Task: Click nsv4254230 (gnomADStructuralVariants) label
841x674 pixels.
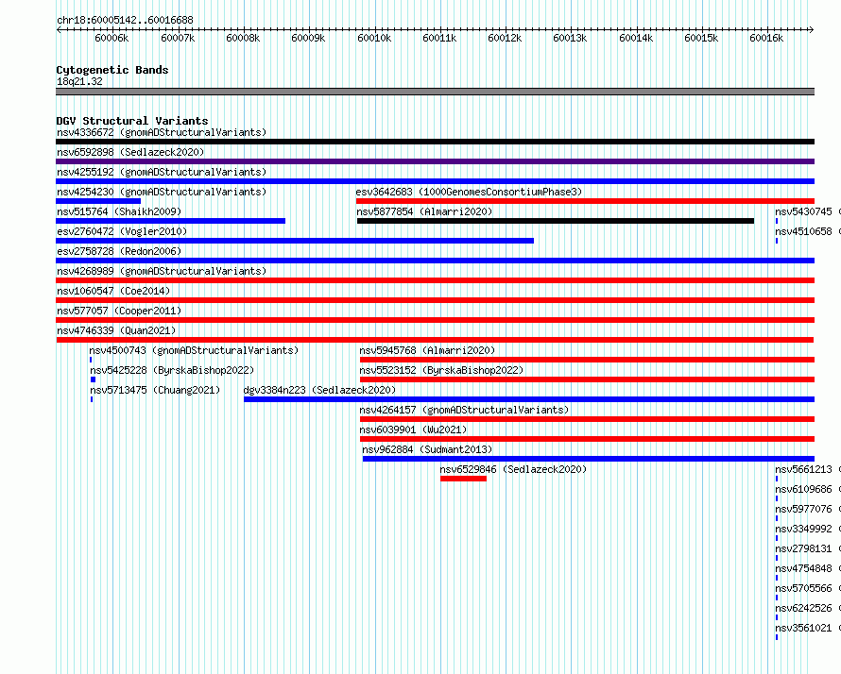Action: click(162, 192)
